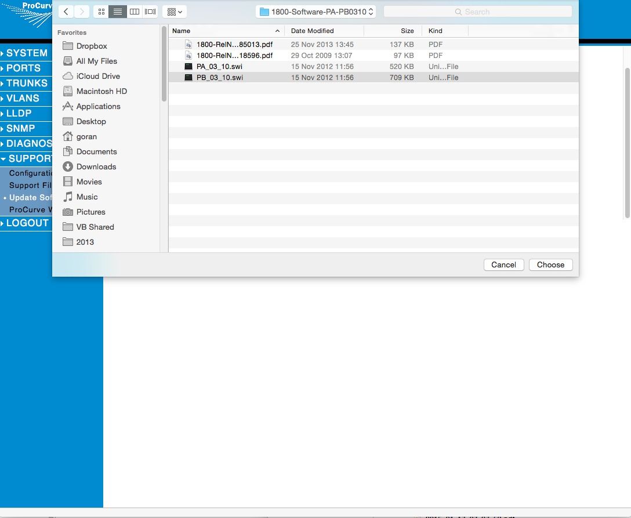Image resolution: width=631 pixels, height=518 pixels.
Task: Open the Support File submenu item
Action: [x=31, y=185]
